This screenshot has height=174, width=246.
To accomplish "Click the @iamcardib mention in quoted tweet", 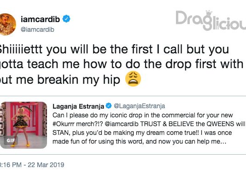I will (x=122, y=124).
